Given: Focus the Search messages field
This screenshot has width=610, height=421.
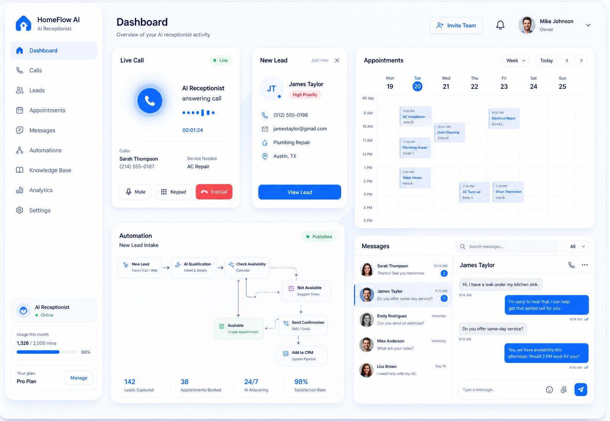Looking at the screenshot, I should click(x=507, y=247).
